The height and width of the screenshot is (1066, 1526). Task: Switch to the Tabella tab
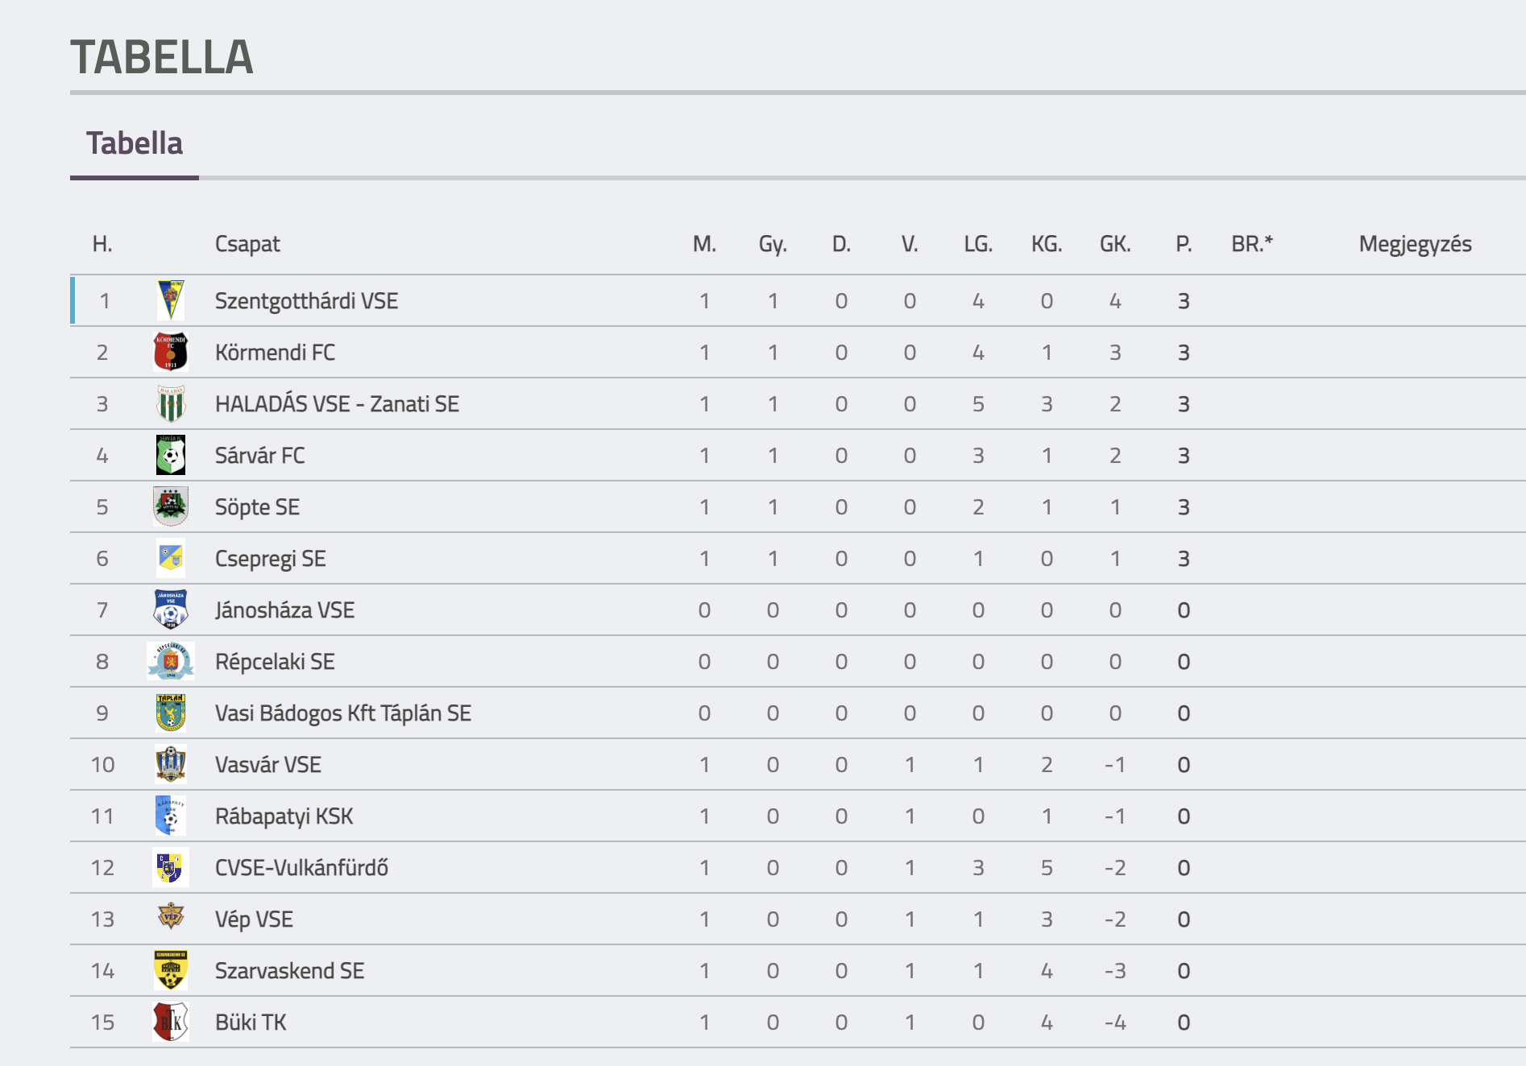pyautogui.click(x=135, y=143)
